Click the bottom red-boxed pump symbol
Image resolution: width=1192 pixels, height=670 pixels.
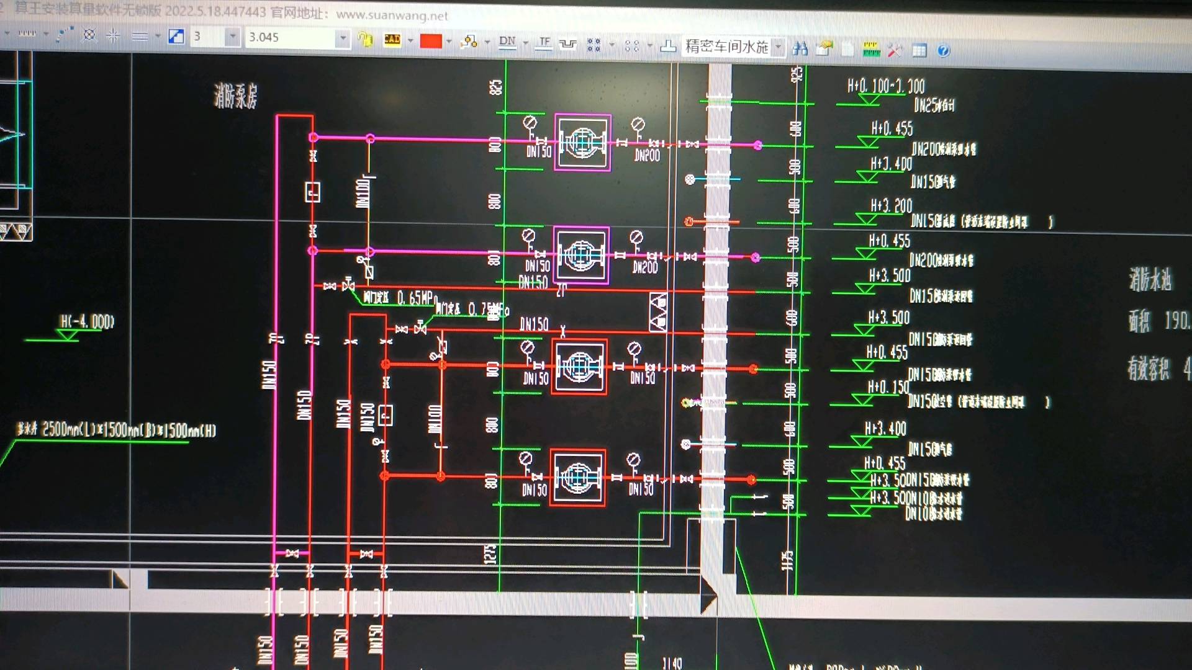[x=577, y=478]
